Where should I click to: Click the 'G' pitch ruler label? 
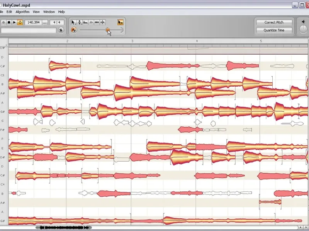[x=2, y=121]
